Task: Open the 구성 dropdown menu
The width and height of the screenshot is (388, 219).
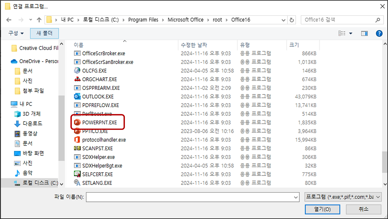Action: (x=16, y=33)
